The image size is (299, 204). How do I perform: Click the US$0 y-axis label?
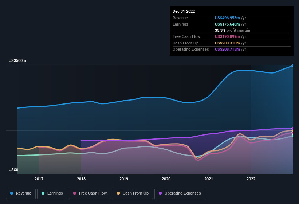[13, 170]
